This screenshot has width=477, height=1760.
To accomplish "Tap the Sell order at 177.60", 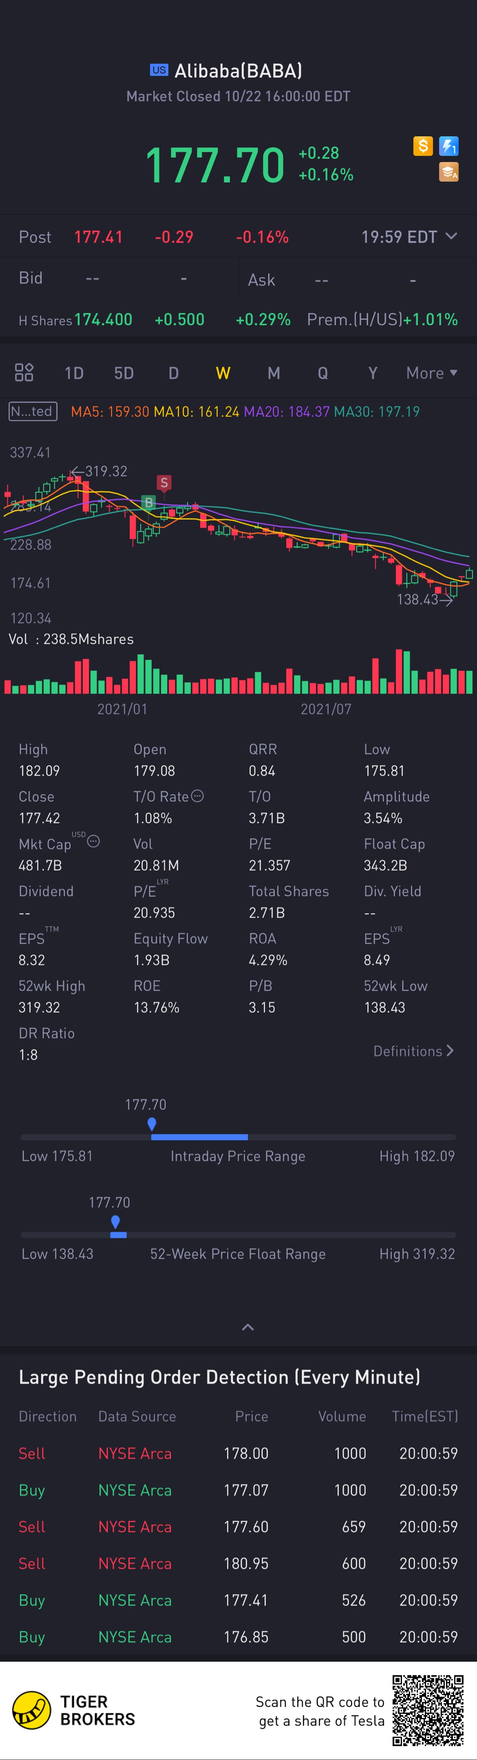I will [238, 1526].
